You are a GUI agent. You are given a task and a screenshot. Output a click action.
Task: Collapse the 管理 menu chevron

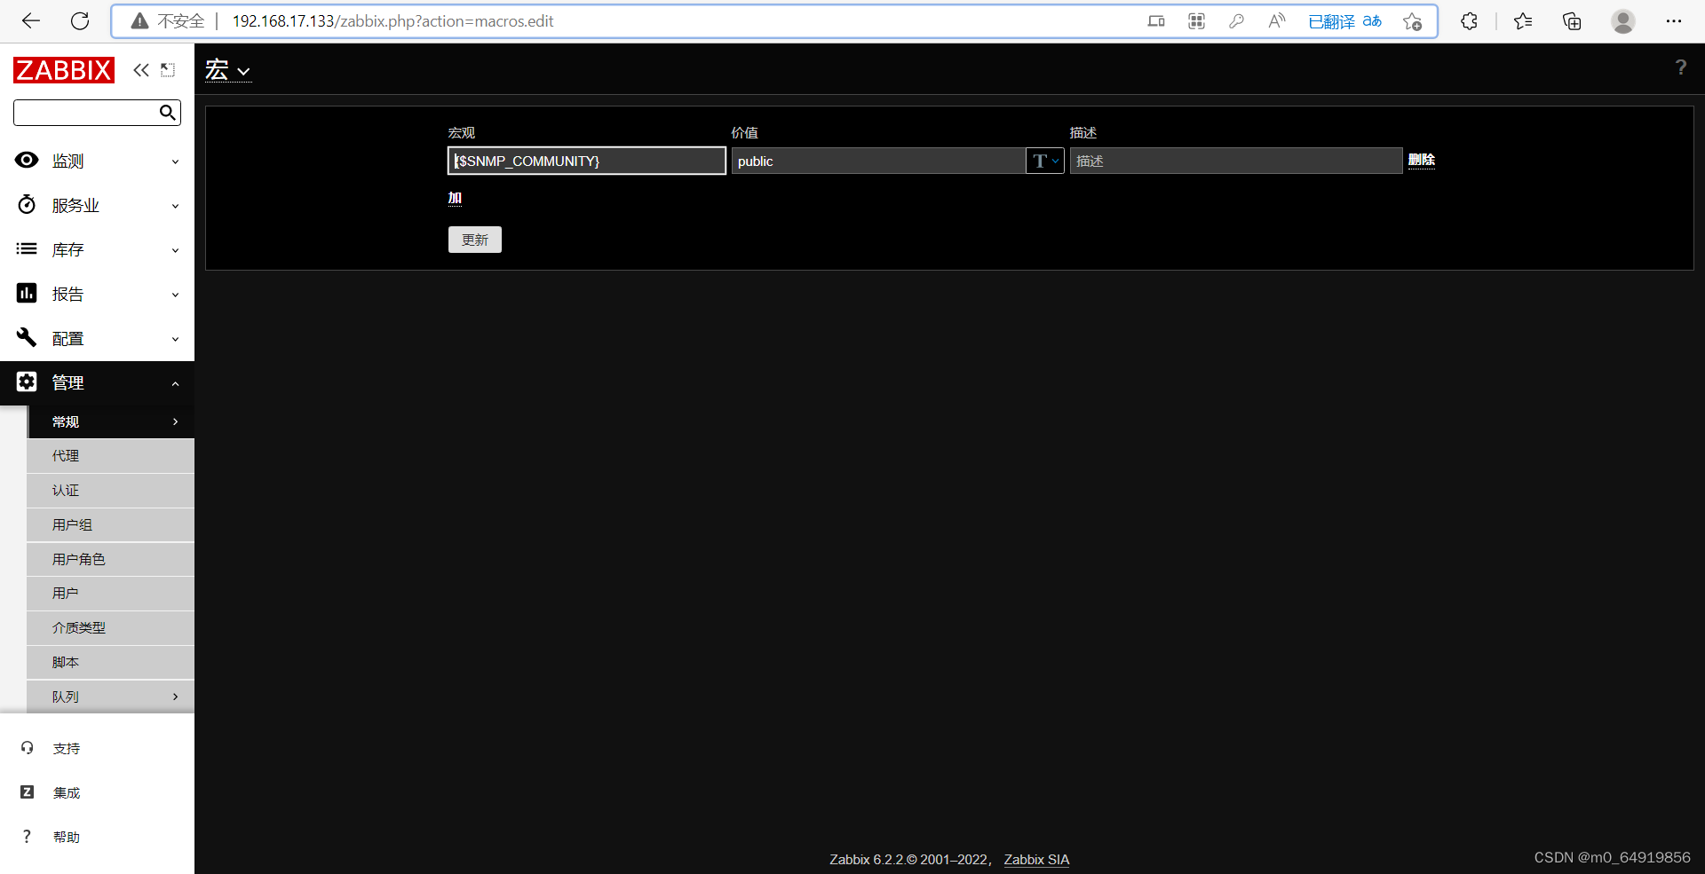tap(175, 383)
